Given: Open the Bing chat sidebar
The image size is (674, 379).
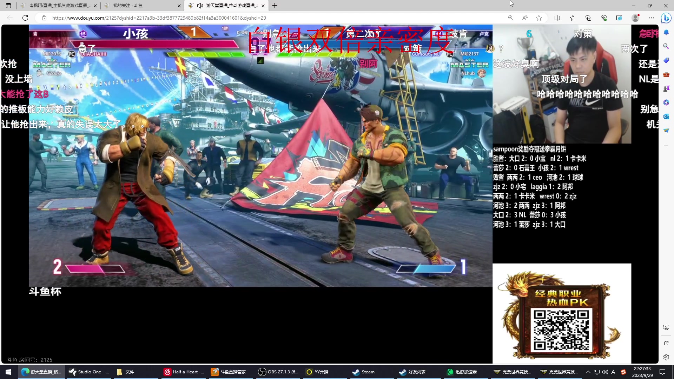Looking at the screenshot, I should [x=666, y=18].
